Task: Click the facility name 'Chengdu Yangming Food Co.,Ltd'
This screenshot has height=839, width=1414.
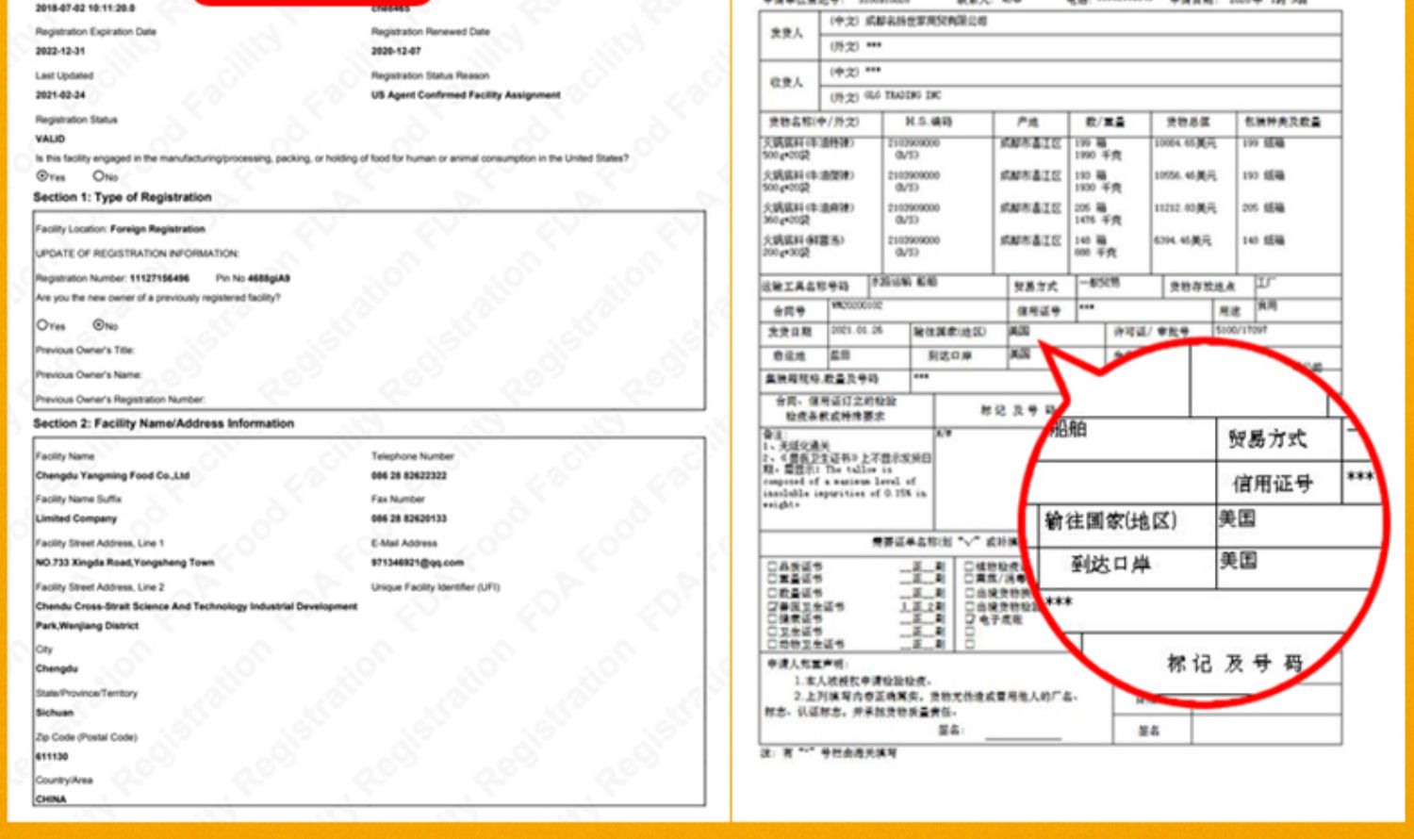Action: pyautogui.click(x=112, y=476)
